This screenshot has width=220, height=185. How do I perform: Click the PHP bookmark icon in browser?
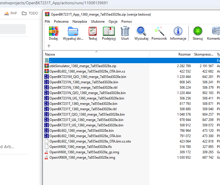click(7, 13)
